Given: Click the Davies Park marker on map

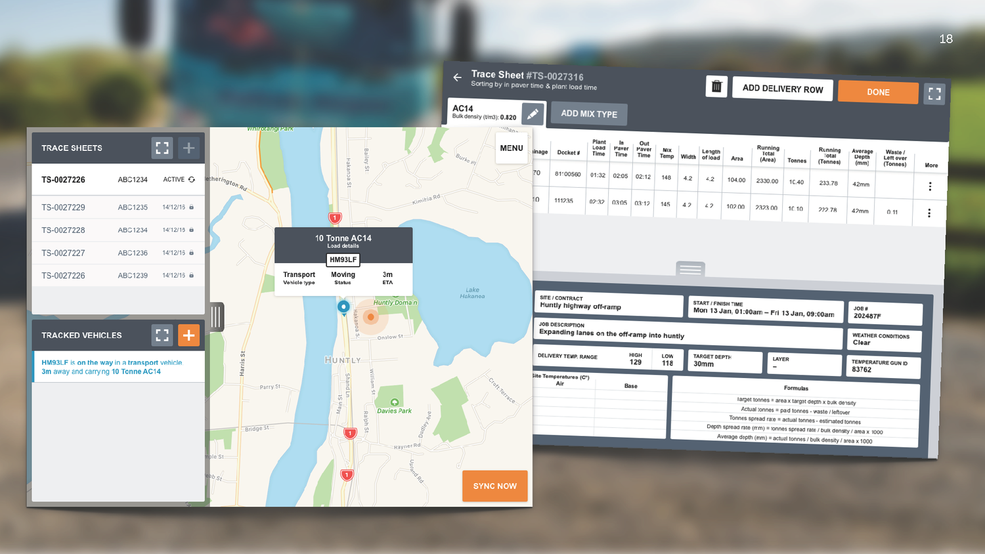Looking at the screenshot, I should coord(395,402).
